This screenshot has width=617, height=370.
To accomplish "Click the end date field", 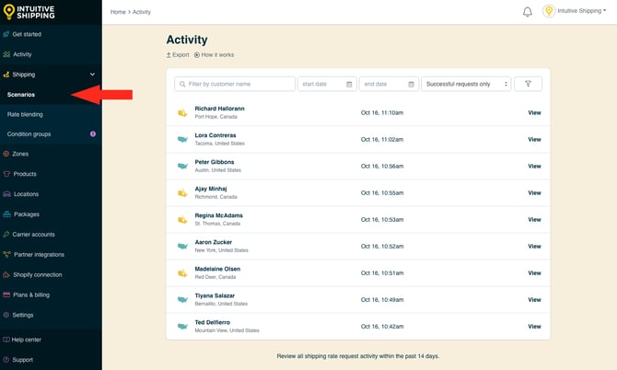I will (x=389, y=84).
